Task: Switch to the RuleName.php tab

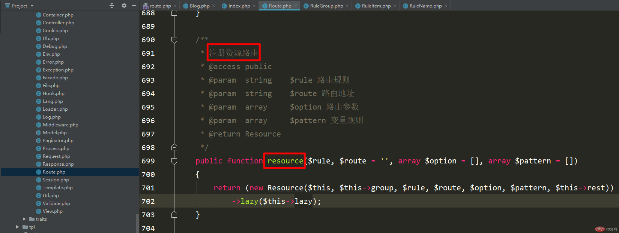Action: click(425, 6)
